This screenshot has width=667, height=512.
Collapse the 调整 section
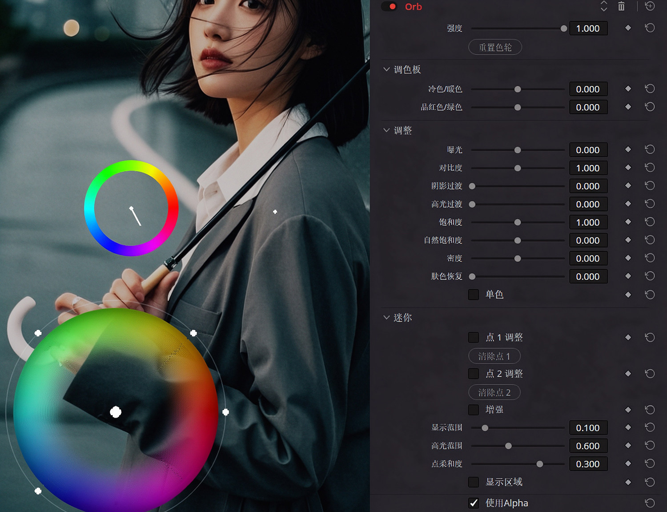click(386, 130)
